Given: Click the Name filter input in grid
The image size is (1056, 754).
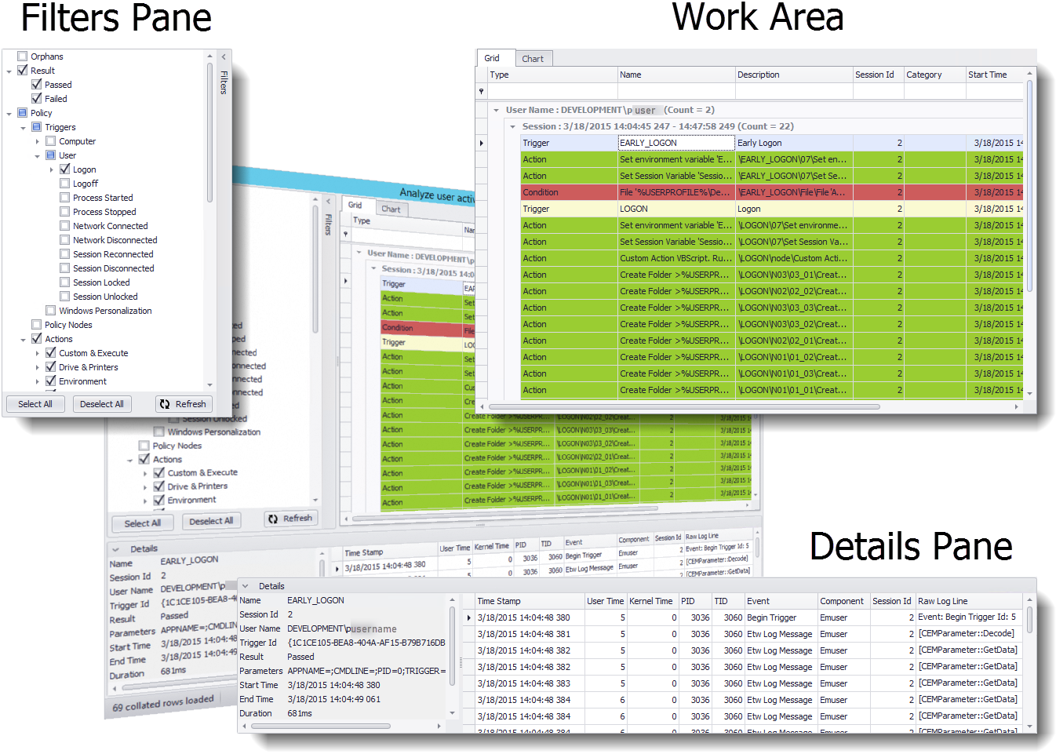Looking at the screenshot, I should click(x=676, y=92).
